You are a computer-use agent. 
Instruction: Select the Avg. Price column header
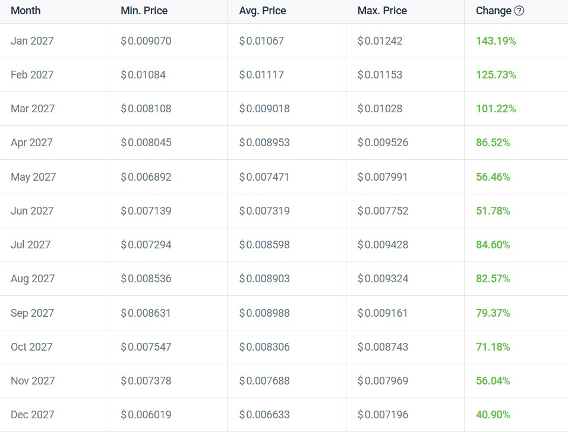[x=263, y=11]
